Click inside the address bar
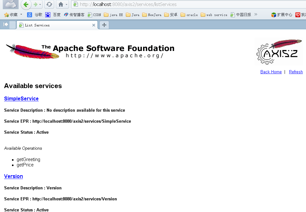This screenshot has width=306, height=212. point(142,5)
